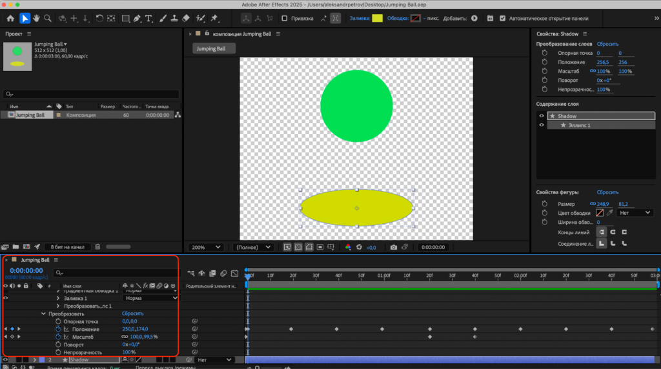This screenshot has width=661, height=369.
Task: Collapse the Преобразовать group
Action: [43, 314]
